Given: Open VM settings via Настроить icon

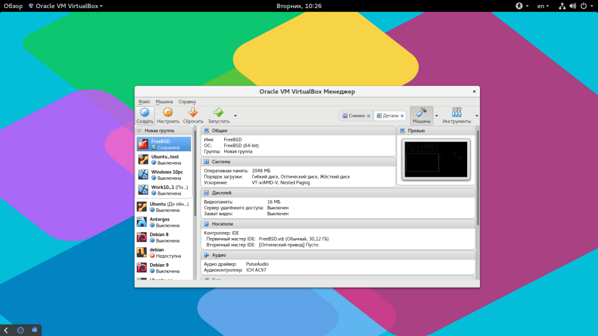Looking at the screenshot, I should (x=168, y=113).
